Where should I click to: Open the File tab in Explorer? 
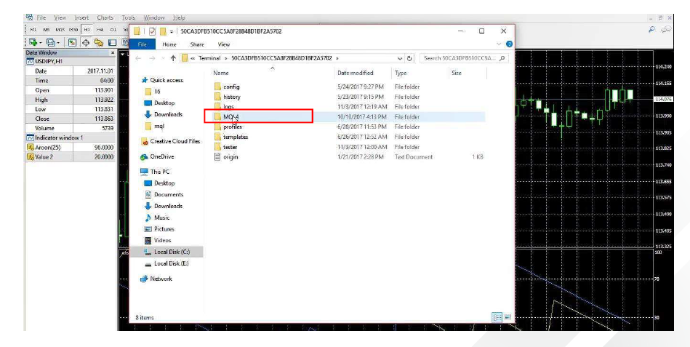142,44
